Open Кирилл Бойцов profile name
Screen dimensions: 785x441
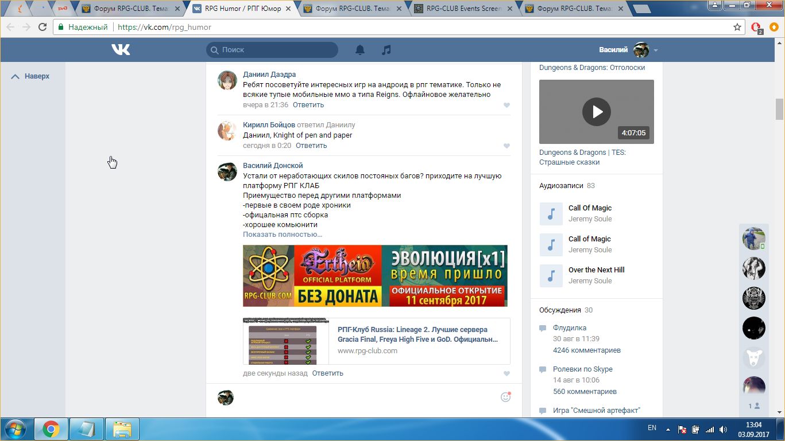pos(269,124)
